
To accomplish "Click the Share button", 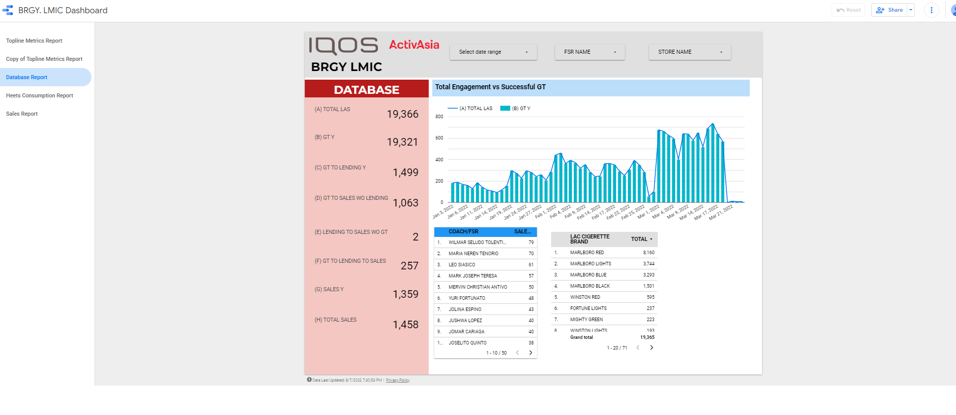I will (889, 10).
